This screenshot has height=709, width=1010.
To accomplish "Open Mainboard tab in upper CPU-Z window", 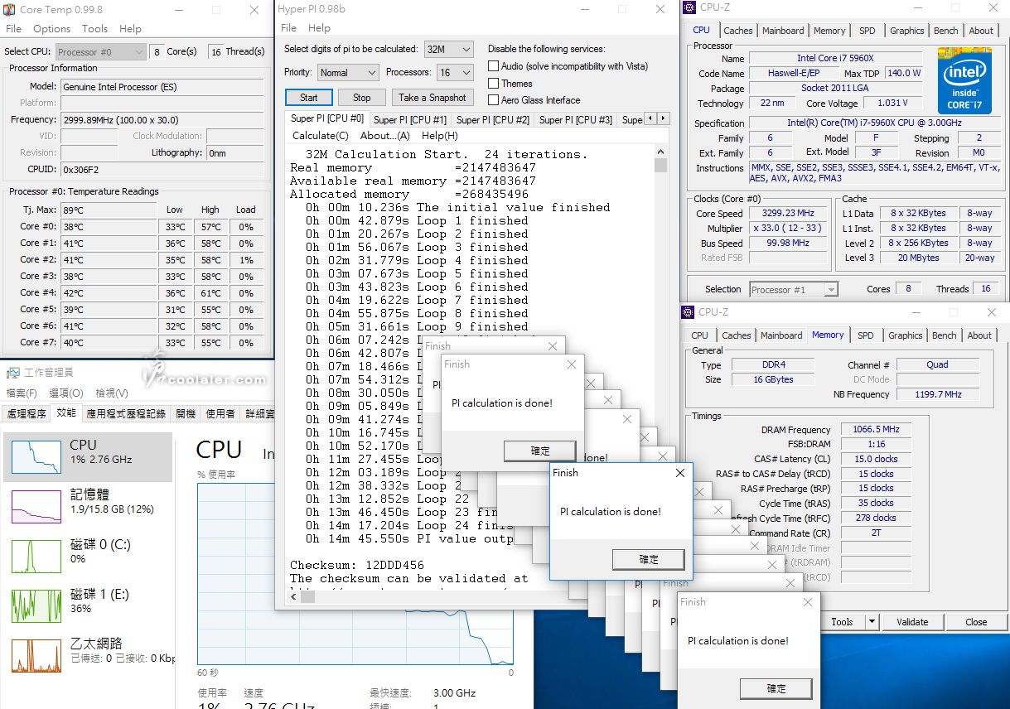I will [x=783, y=31].
